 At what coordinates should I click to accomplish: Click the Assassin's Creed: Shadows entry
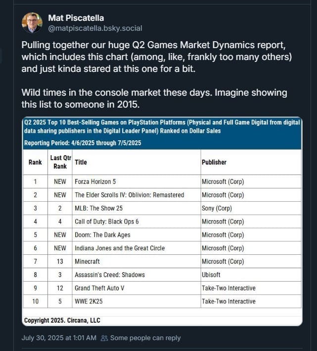tap(110, 275)
